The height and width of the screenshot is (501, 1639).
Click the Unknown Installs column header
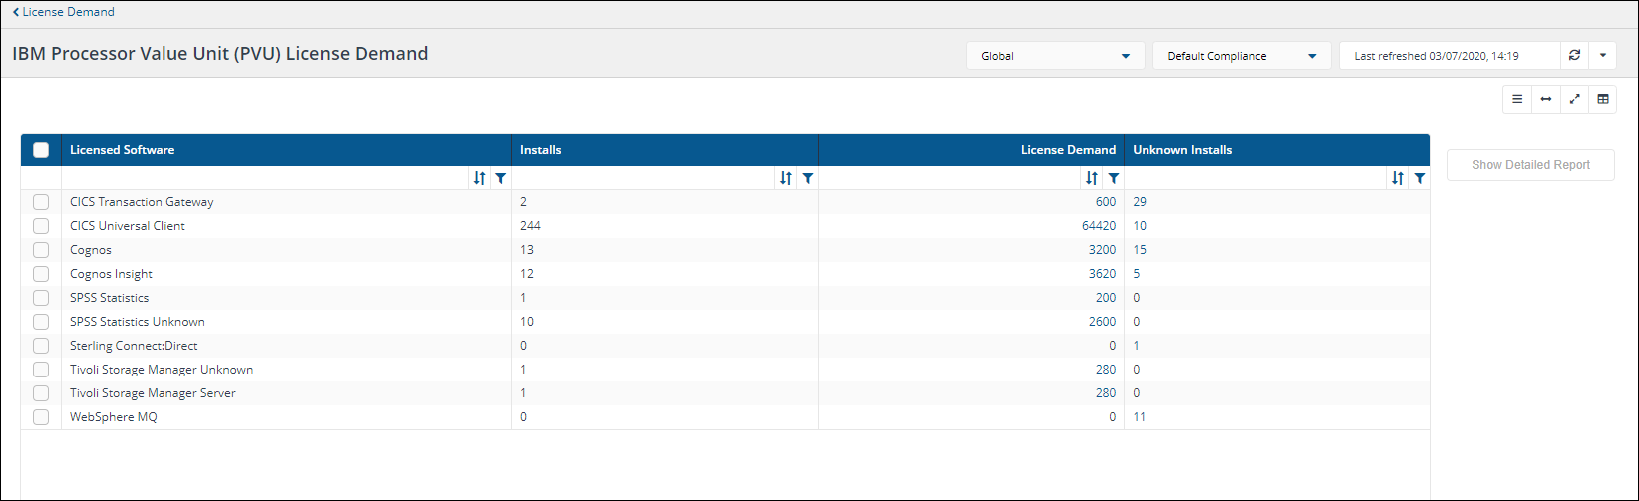point(1182,150)
